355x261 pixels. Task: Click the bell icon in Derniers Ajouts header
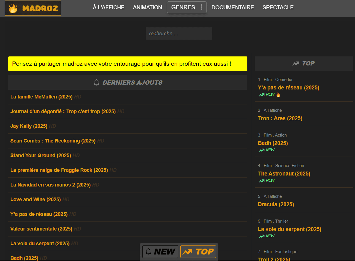click(96, 83)
